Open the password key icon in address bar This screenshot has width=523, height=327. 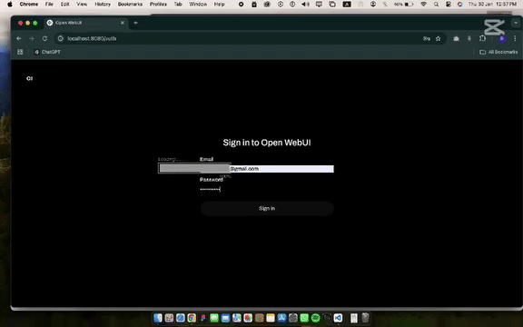(426, 39)
